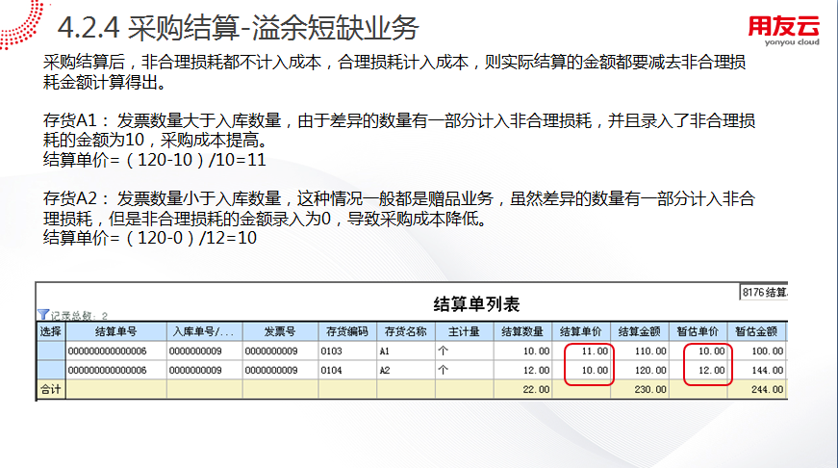Click inventory name A2 cell

[x=406, y=370]
